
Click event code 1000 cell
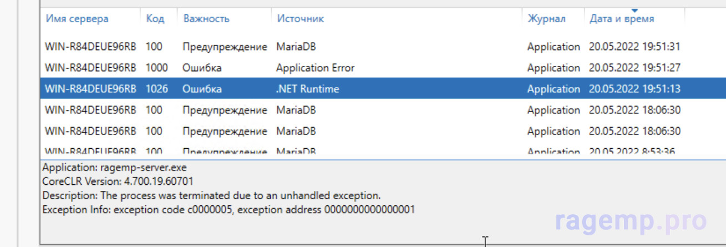point(156,68)
